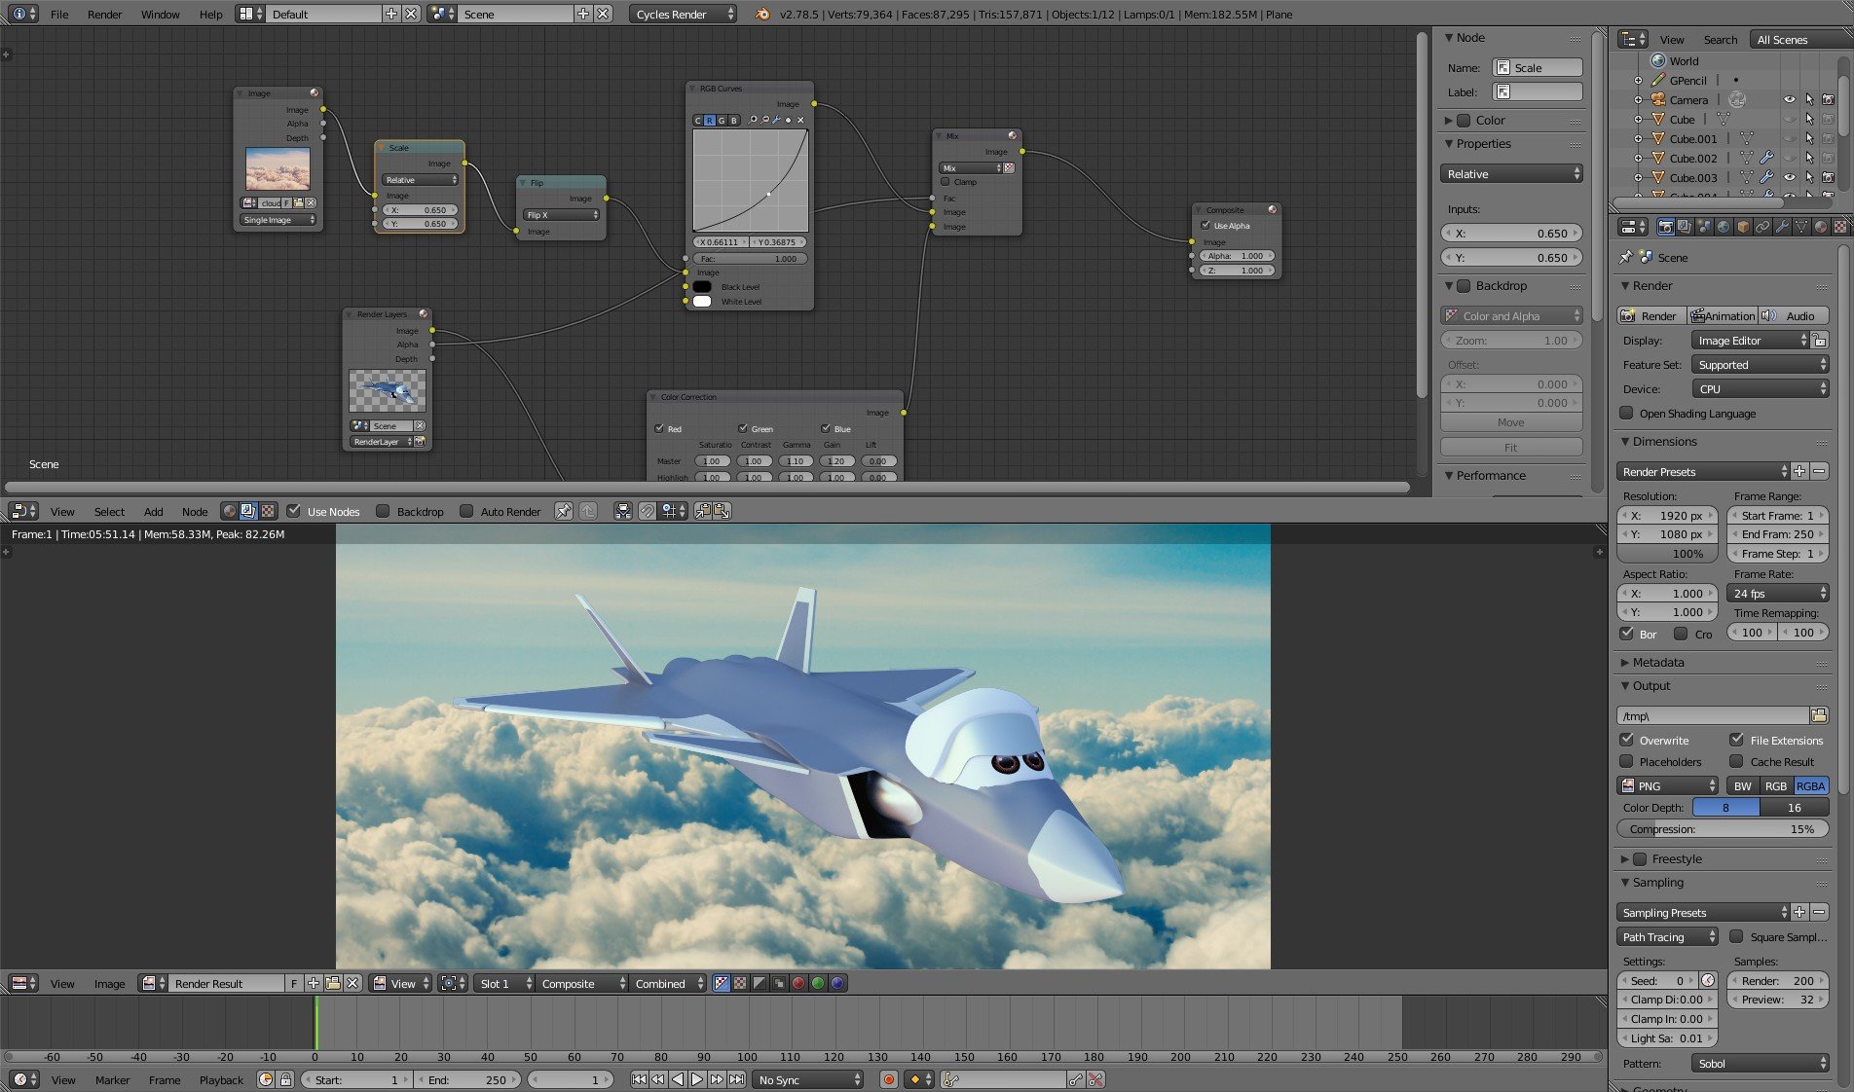This screenshot has height=1092, width=1854.
Task: Open the render properties tab camera icon
Action: click(x=1665, y=227)
